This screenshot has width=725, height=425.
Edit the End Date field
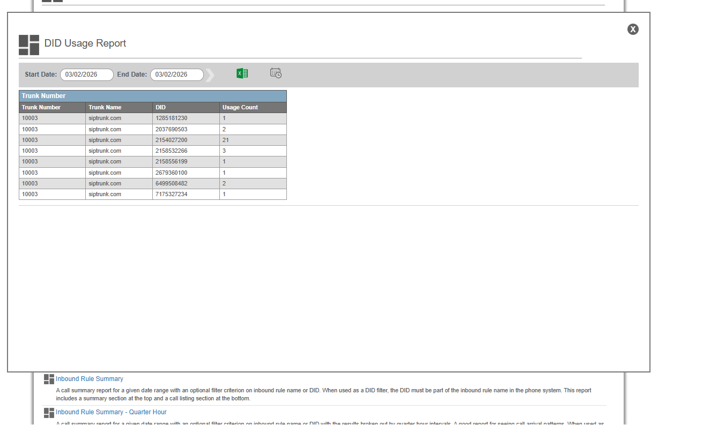[176, 74]
